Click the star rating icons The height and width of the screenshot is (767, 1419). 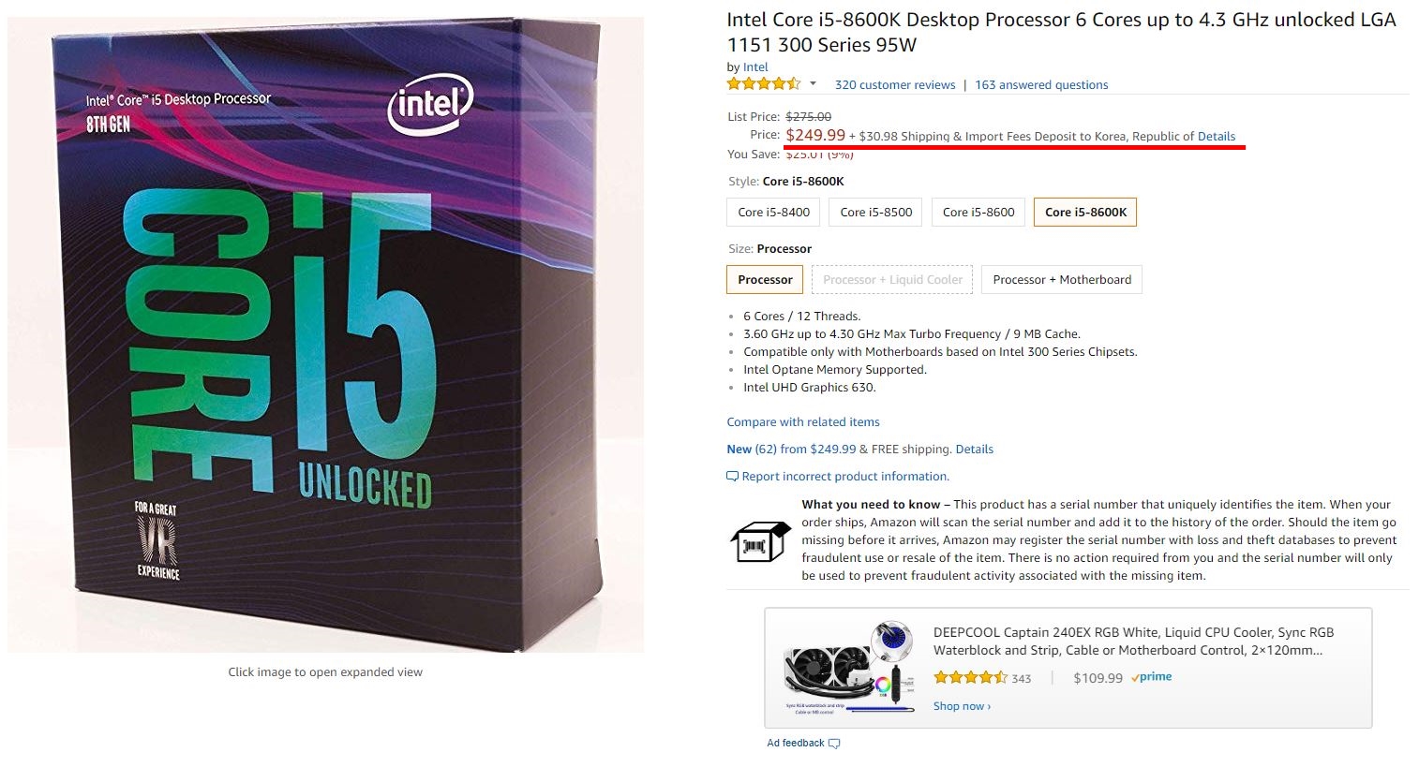tap(763, 84)
